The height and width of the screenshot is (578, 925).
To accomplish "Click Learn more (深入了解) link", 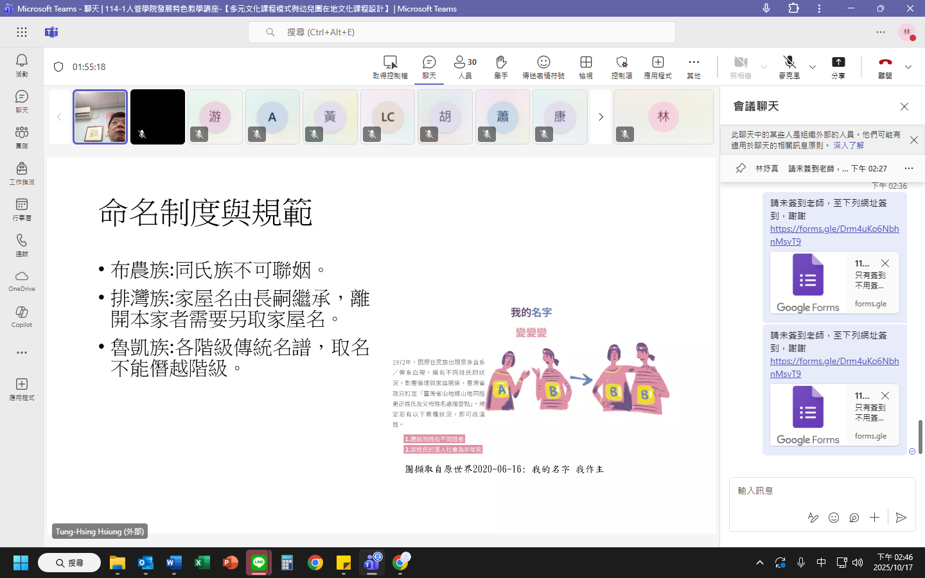I will coord(849,146).
